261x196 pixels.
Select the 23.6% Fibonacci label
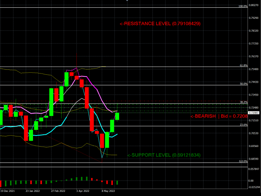(x=244, y=125)
